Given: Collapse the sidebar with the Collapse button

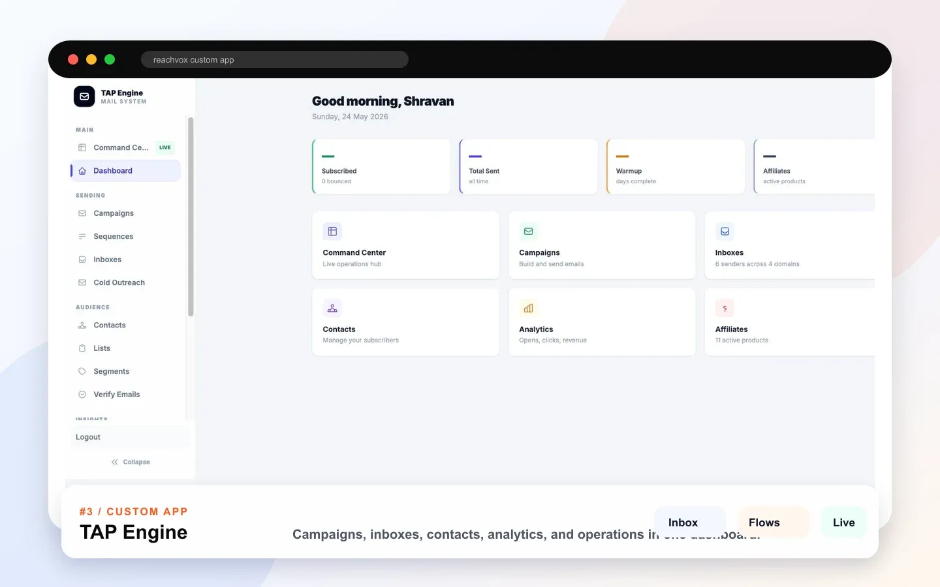Looking at the screenshot, I should pos(131,462).
